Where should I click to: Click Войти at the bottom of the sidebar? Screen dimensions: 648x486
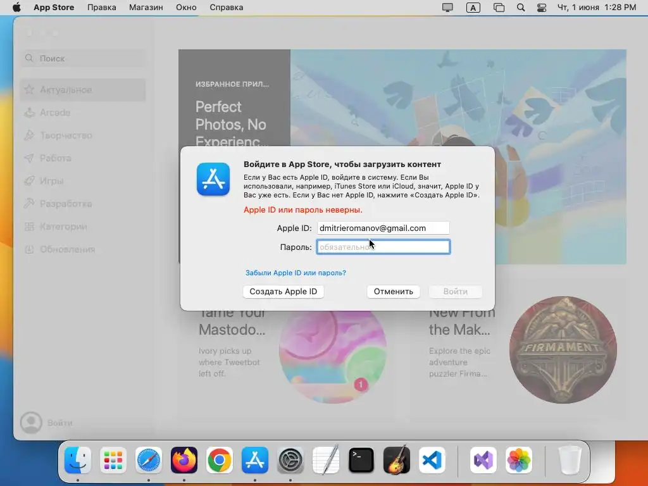60,423
